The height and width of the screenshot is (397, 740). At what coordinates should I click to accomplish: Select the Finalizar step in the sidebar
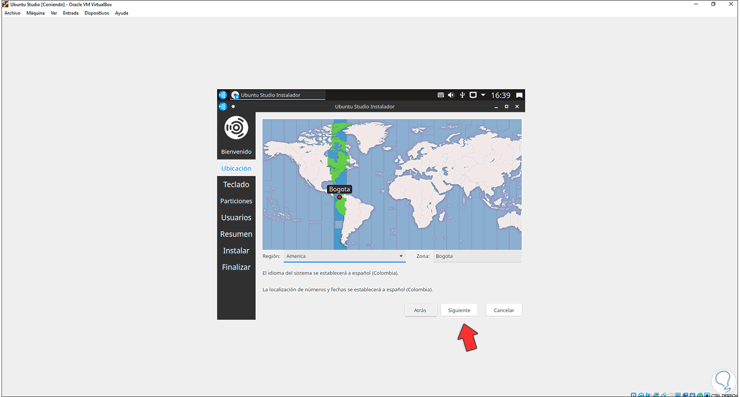point(236,267)
